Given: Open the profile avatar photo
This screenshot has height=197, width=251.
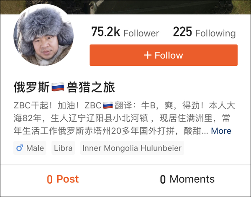Looking at the screenshot, I should 44,36.
